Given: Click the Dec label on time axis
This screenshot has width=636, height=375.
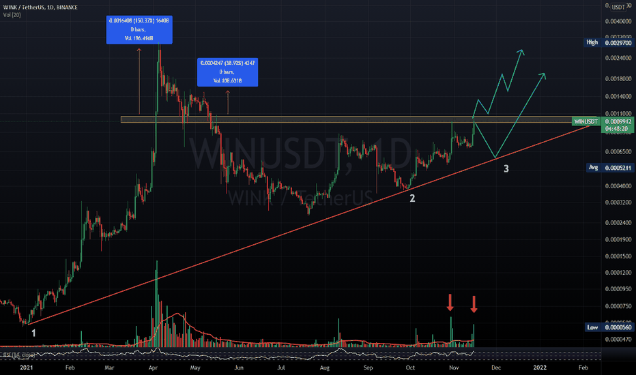Looking at the screenshot, I should tap(496, 367).
